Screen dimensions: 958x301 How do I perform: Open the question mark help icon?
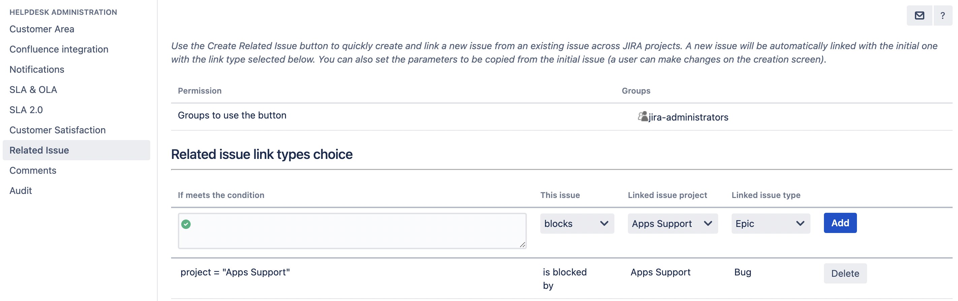943,15
